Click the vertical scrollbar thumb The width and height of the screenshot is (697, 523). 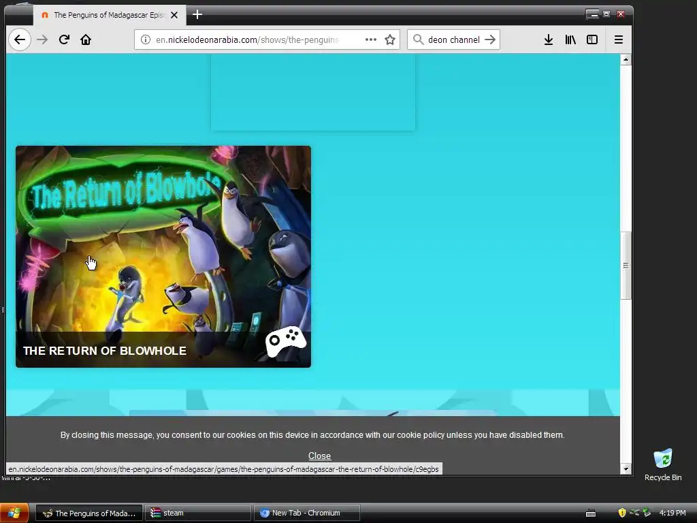[626, 266]
